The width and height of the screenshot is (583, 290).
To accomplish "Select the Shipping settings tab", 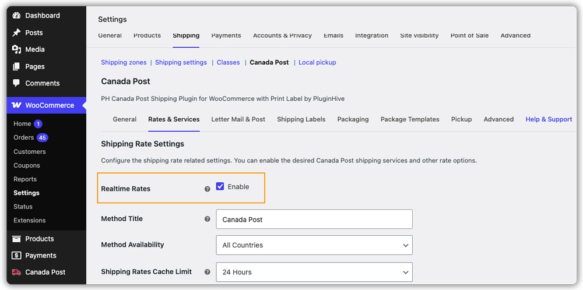I will click(x=186, y=36).
